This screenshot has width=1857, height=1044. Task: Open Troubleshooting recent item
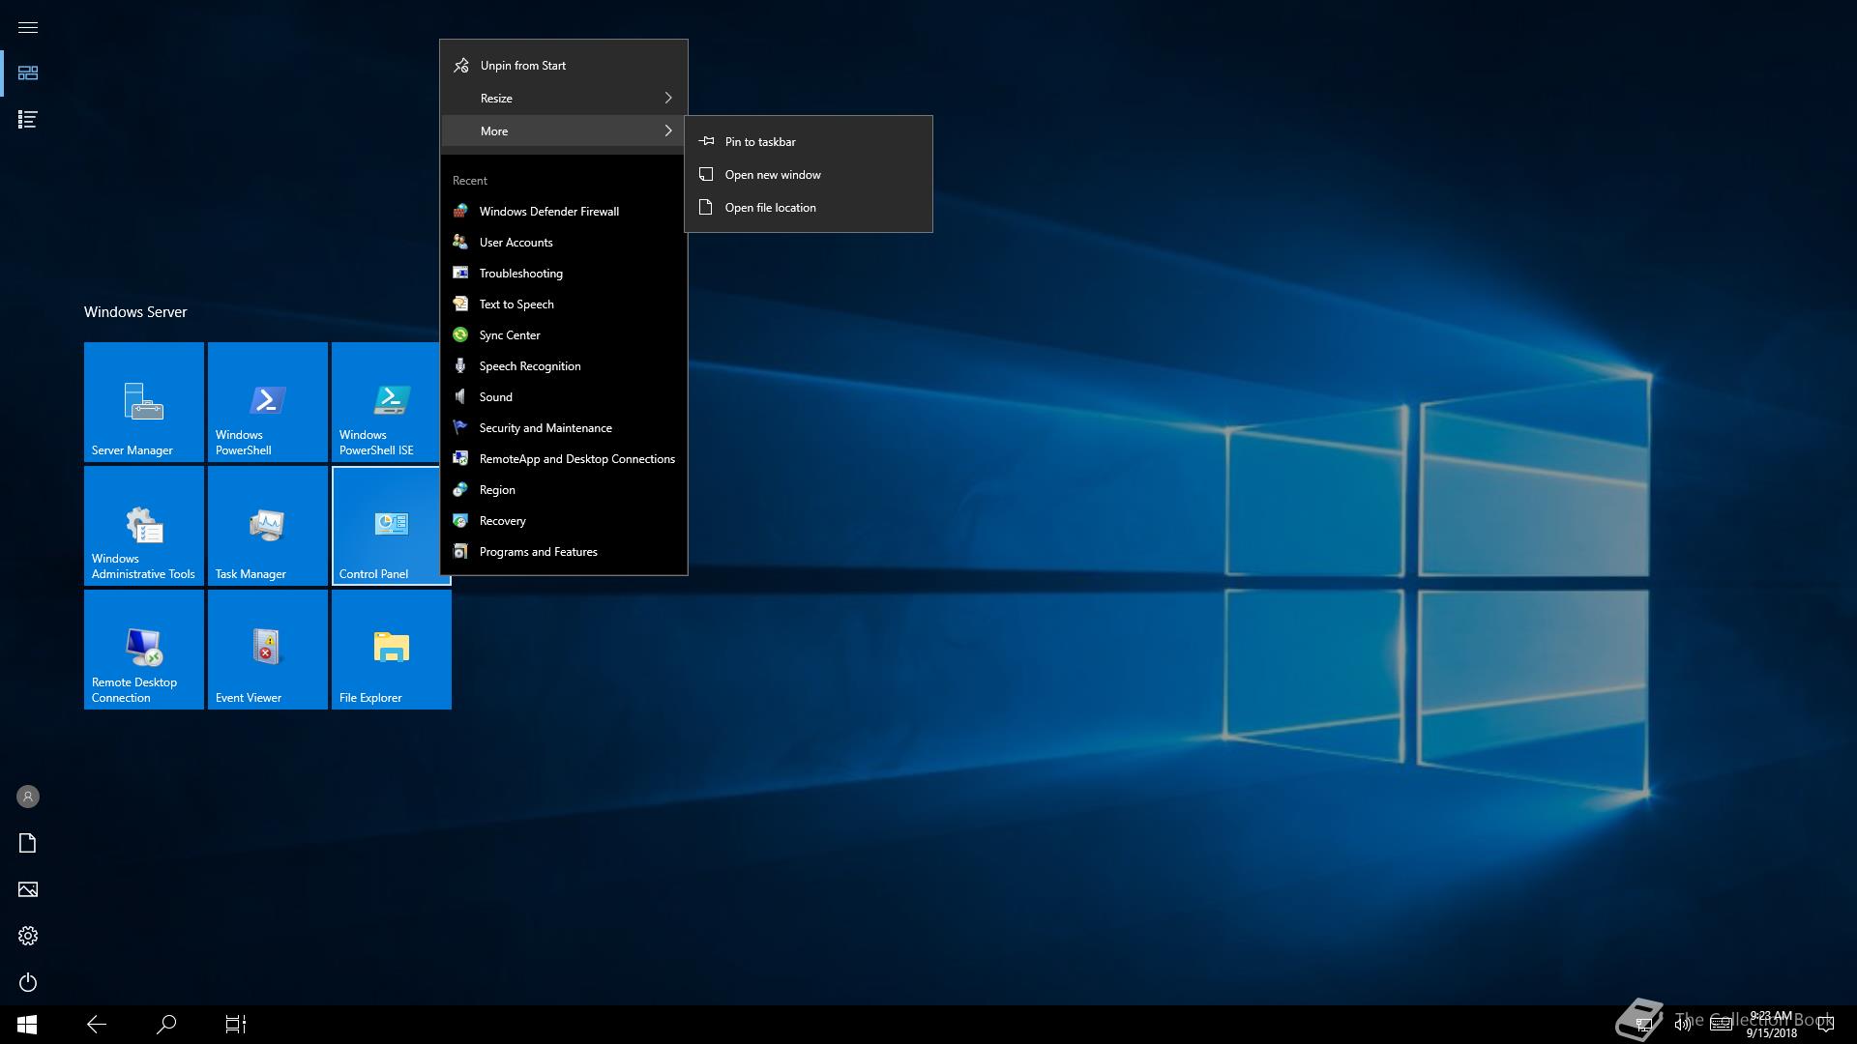(x=564, y=274)
